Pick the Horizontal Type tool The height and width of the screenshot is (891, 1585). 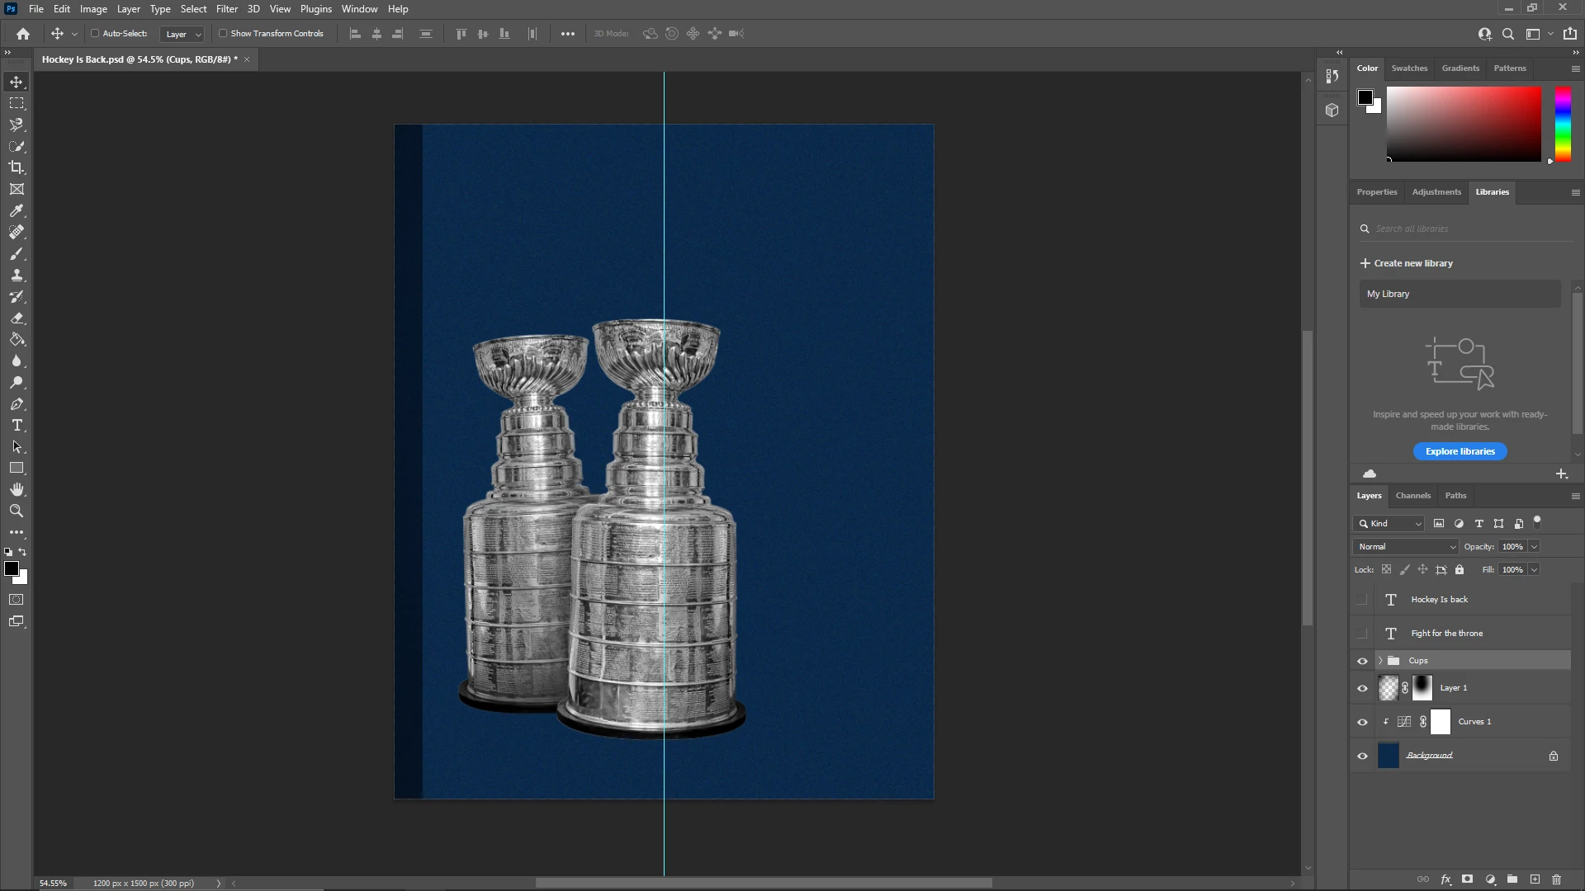click(x=17, y=426)
